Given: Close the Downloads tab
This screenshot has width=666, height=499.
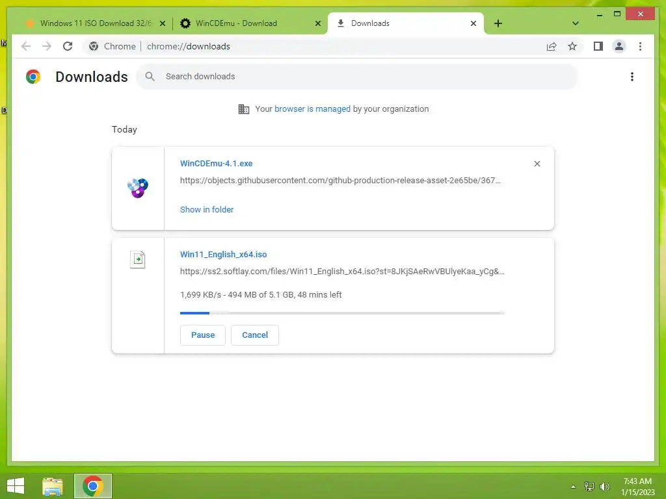Looking at the screenshot, I should pos(473,23).
